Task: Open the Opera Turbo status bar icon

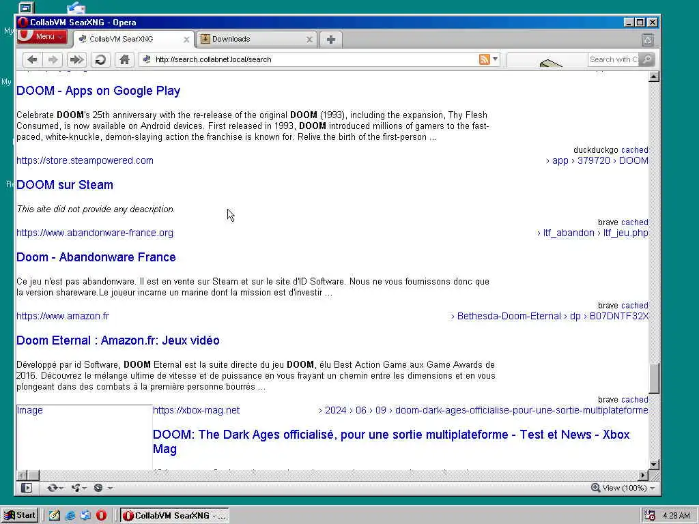Action: [x=102, y=488]
